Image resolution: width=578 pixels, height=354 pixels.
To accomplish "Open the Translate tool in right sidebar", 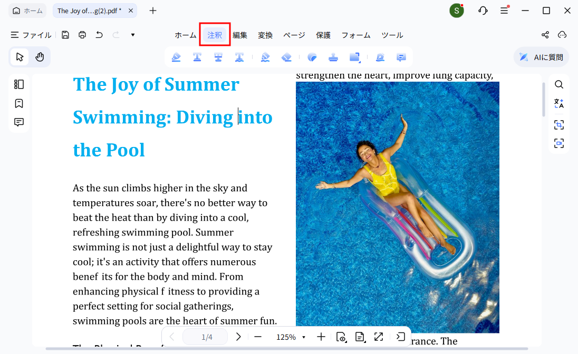I will 559,103.
